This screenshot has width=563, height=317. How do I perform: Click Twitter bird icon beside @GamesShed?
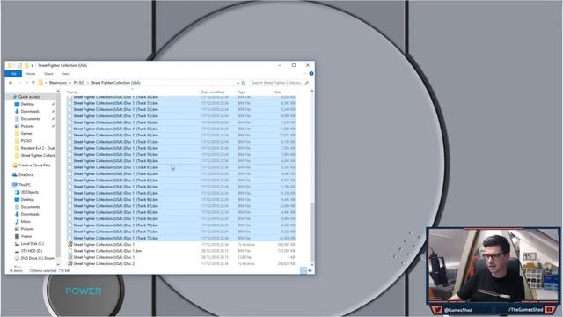click(437, 309)
